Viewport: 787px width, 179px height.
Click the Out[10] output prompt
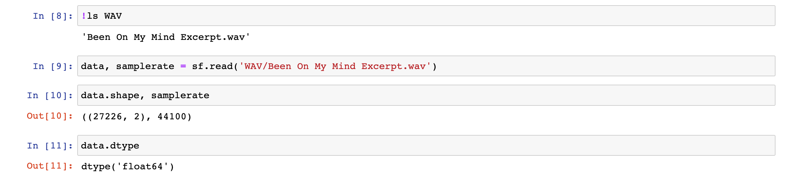pos(50,116)
